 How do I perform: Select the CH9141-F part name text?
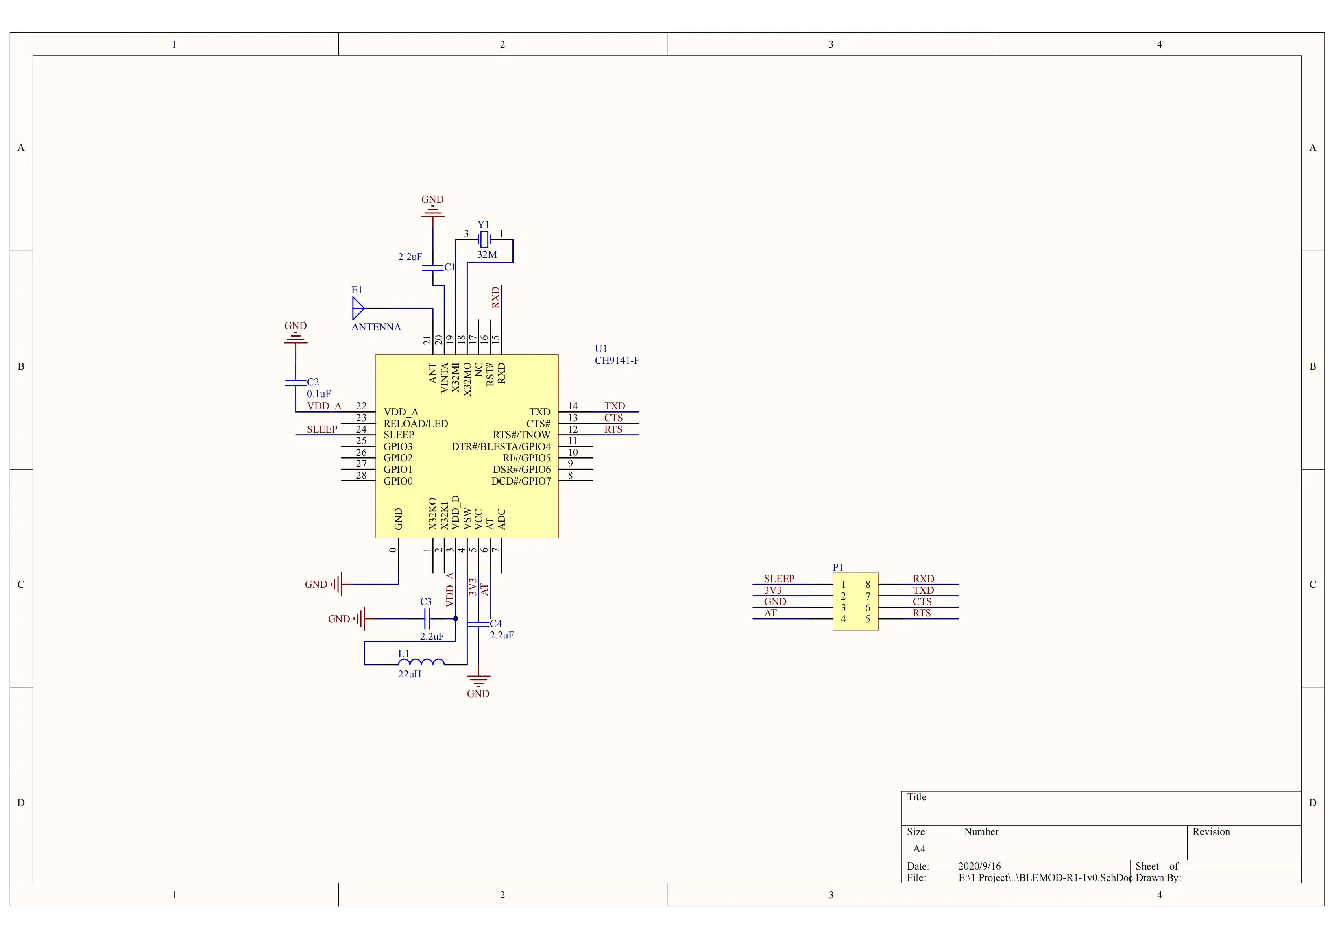tap(617, 361)
